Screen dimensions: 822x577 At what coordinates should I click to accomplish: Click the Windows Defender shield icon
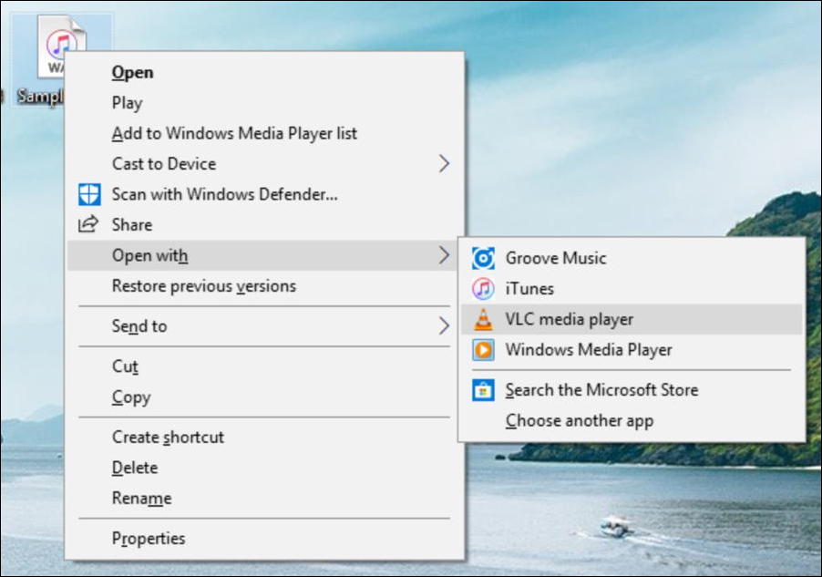point(89,194)
